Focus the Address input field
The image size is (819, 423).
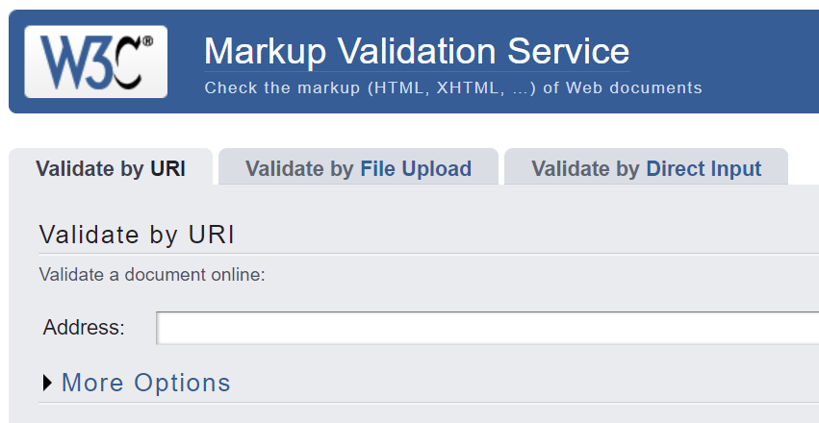tap(487, 328)
